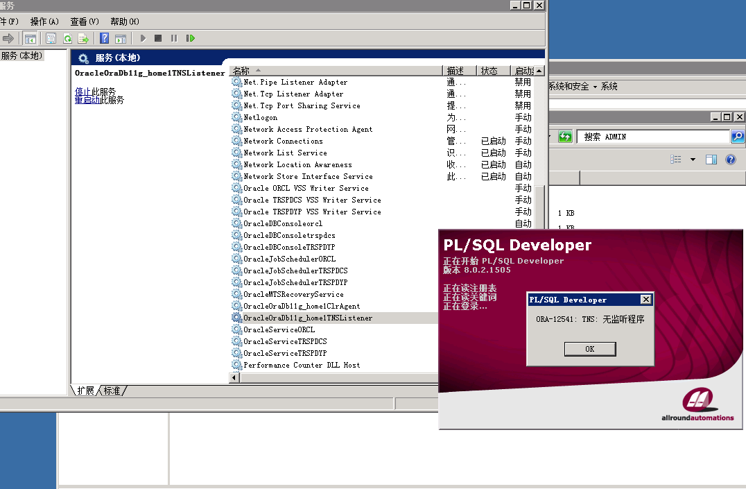Toggle the show/hide action pane icon

tap(121, 38)
